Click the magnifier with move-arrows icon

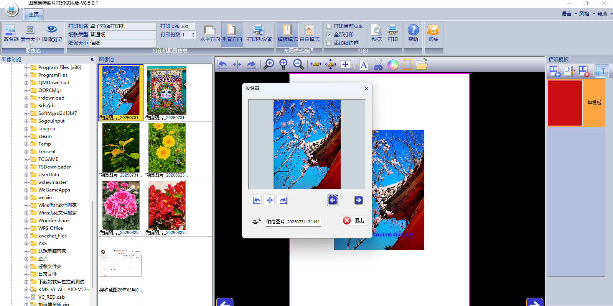point(283,64)
